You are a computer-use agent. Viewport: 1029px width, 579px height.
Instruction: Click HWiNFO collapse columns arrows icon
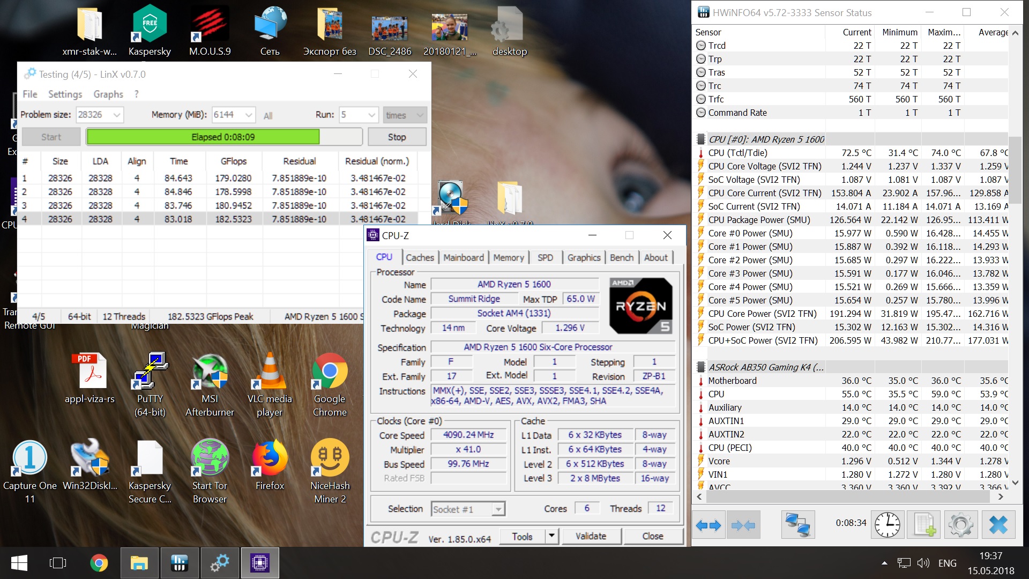point(743,525)
